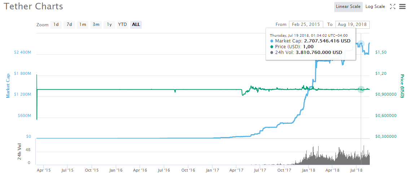Click the Jan '17 date label
Viewport: 408px width, 177px height.
[x=212, y=170]
